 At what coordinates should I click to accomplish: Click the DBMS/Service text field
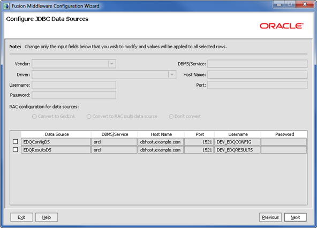pos(258,64)
